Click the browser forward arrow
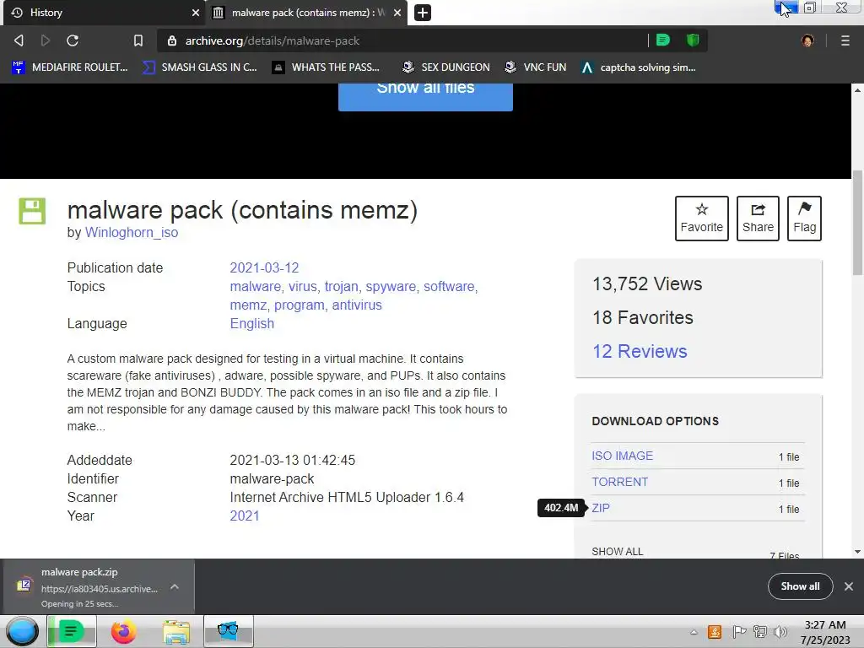The width and height of the screenshot is (864, 648). (x=46, y=40)
